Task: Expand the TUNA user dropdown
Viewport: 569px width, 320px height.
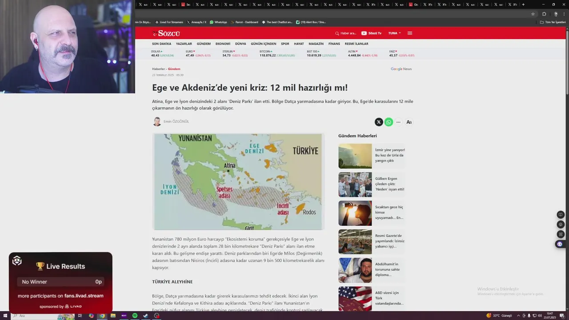Action: (x=394, y=33)
